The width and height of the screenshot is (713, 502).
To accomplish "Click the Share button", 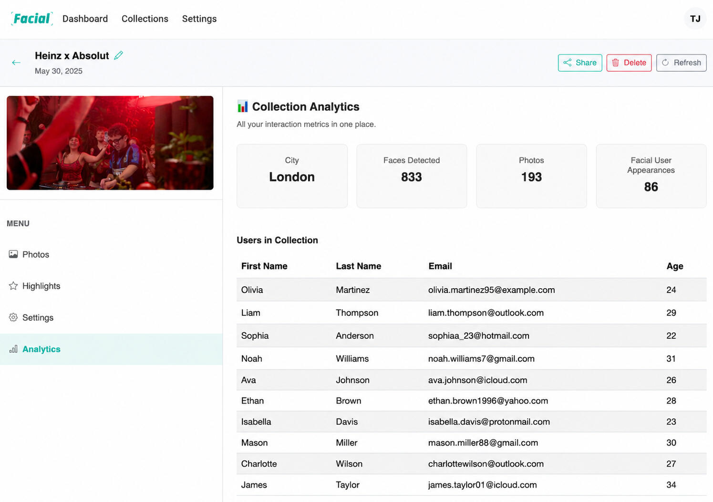I will pos(580,63).
